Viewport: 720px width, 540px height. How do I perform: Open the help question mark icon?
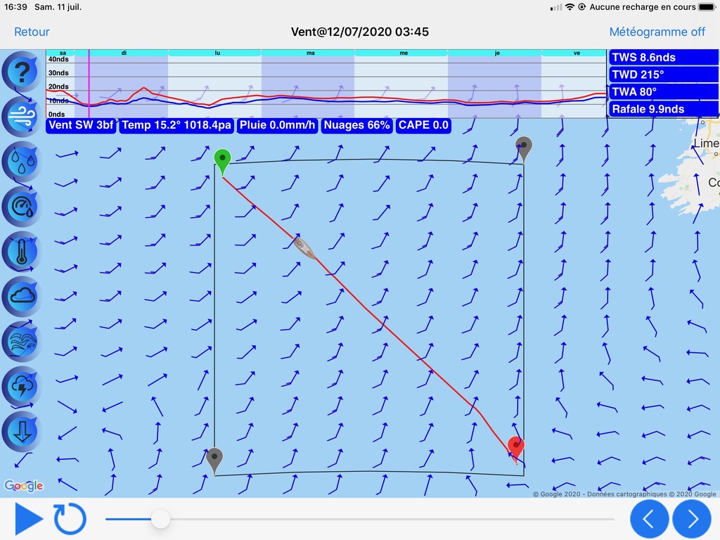pos(21,72)
